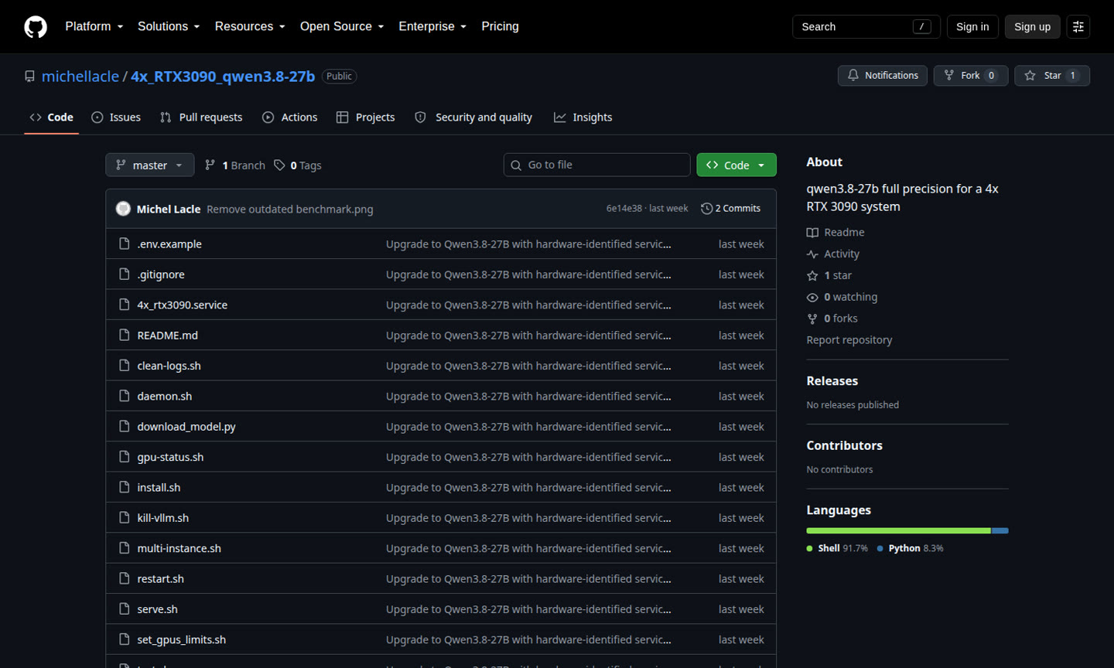This screenshot has height=668, width=1114.
Task: Open the michellacle user profile
Action: click(x=80, y=77)
